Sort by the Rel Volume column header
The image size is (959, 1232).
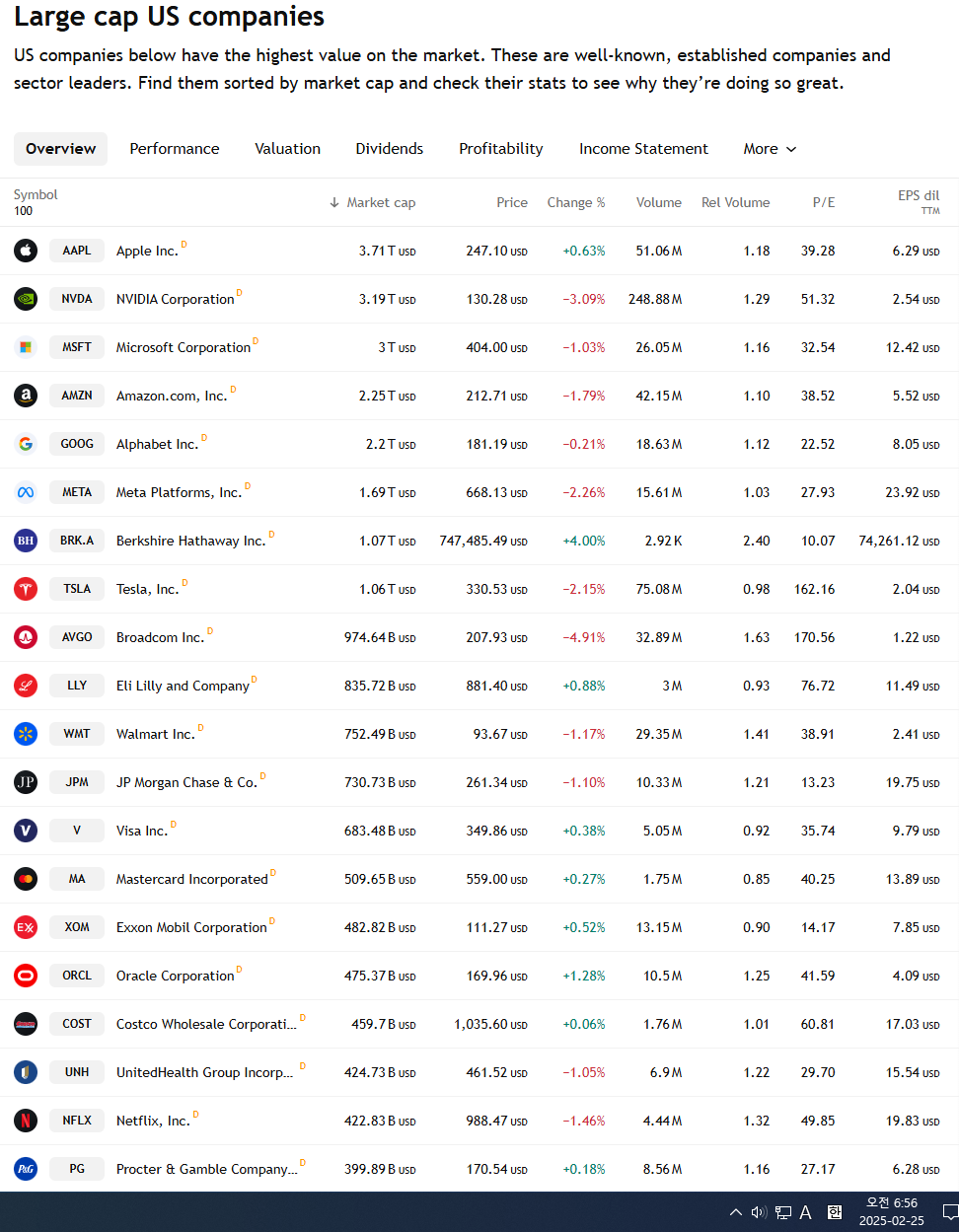click(736, 202)
